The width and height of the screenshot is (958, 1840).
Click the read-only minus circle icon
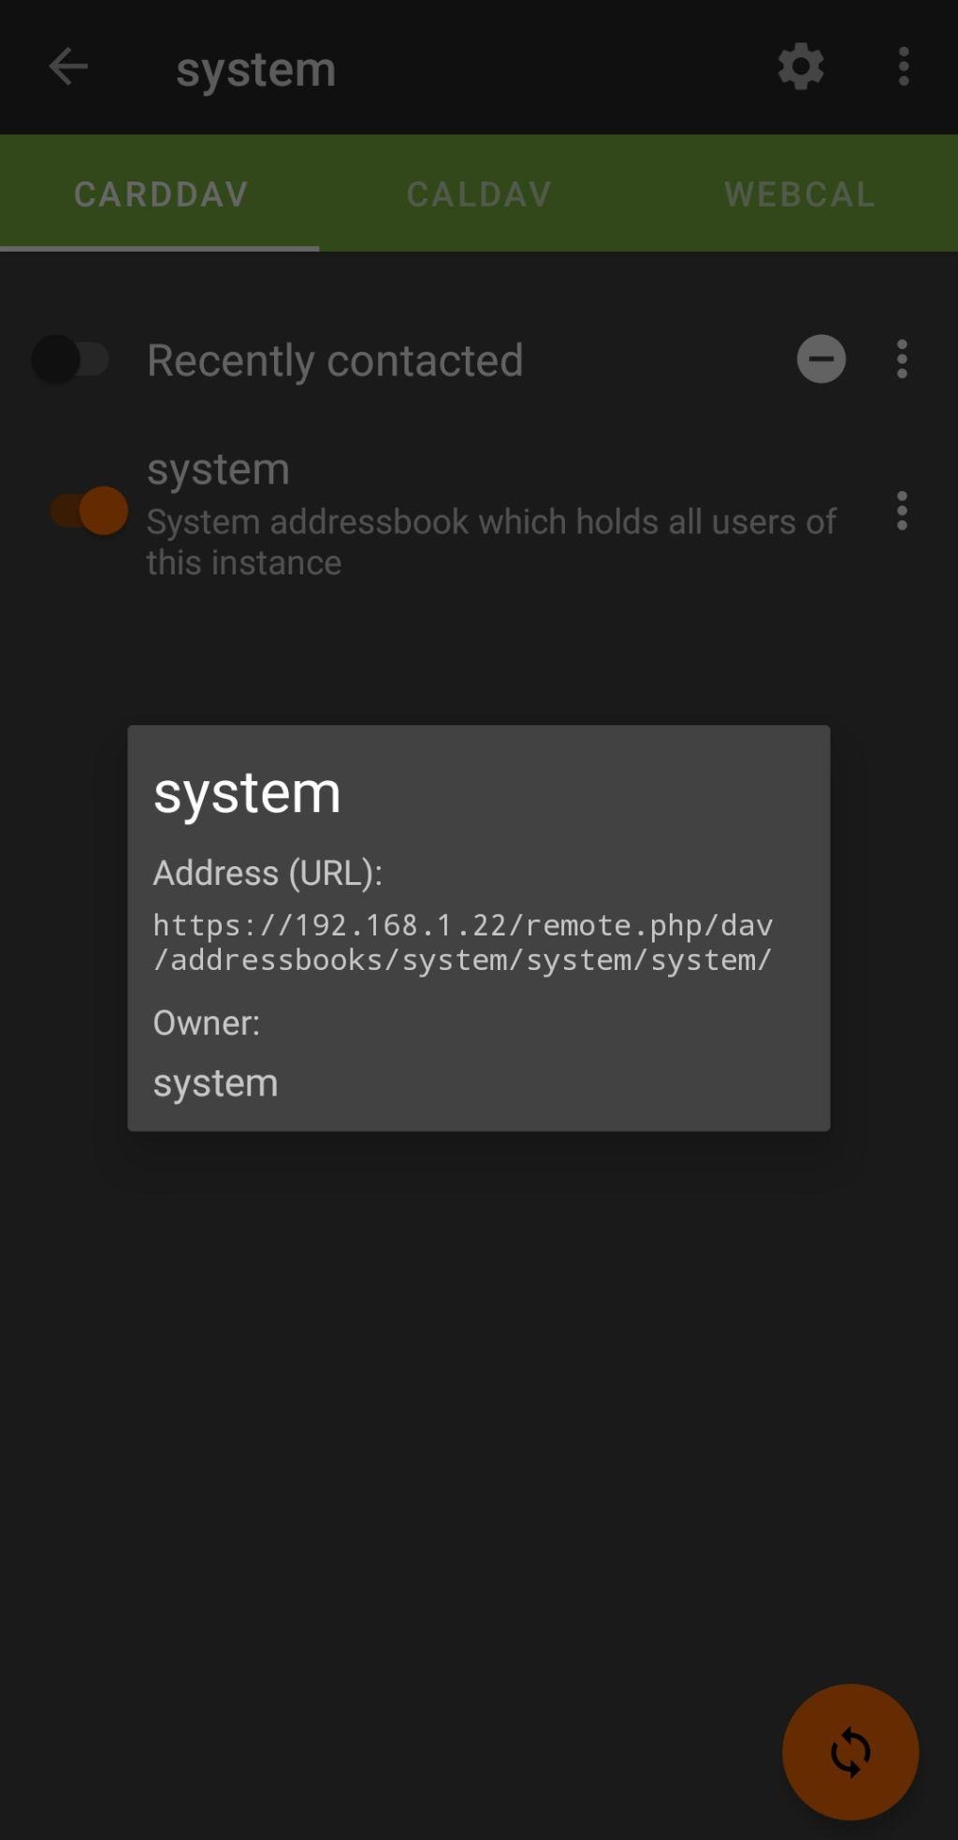(821, 359)
